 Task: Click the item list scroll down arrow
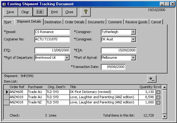(x=165, y=116)
